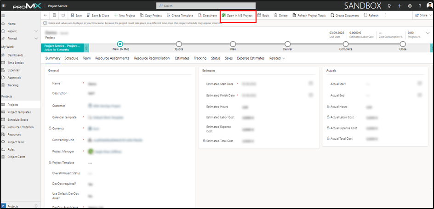Click into the Search box

205,6
